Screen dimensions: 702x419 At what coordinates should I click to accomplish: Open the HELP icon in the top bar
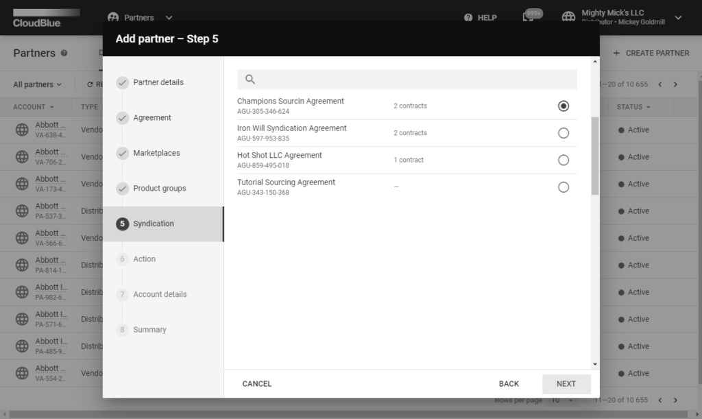point(468,17)
